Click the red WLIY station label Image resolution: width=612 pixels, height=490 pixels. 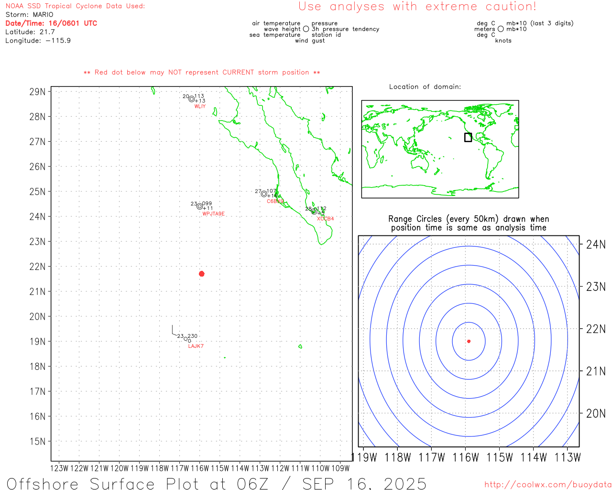(200, 106)
